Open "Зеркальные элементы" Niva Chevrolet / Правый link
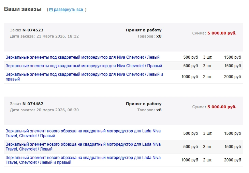 coord(84,66)
